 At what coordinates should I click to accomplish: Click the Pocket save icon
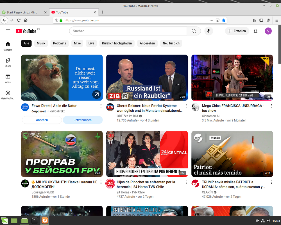(217, 20)
